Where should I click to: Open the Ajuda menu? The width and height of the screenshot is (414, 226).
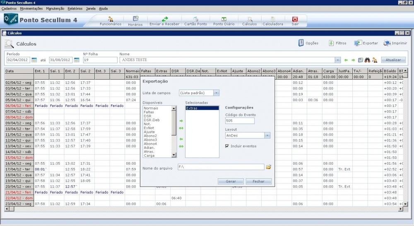point(103,8)
